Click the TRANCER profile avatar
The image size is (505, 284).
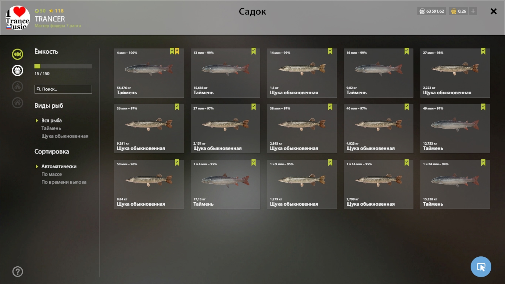pos(18,18)
